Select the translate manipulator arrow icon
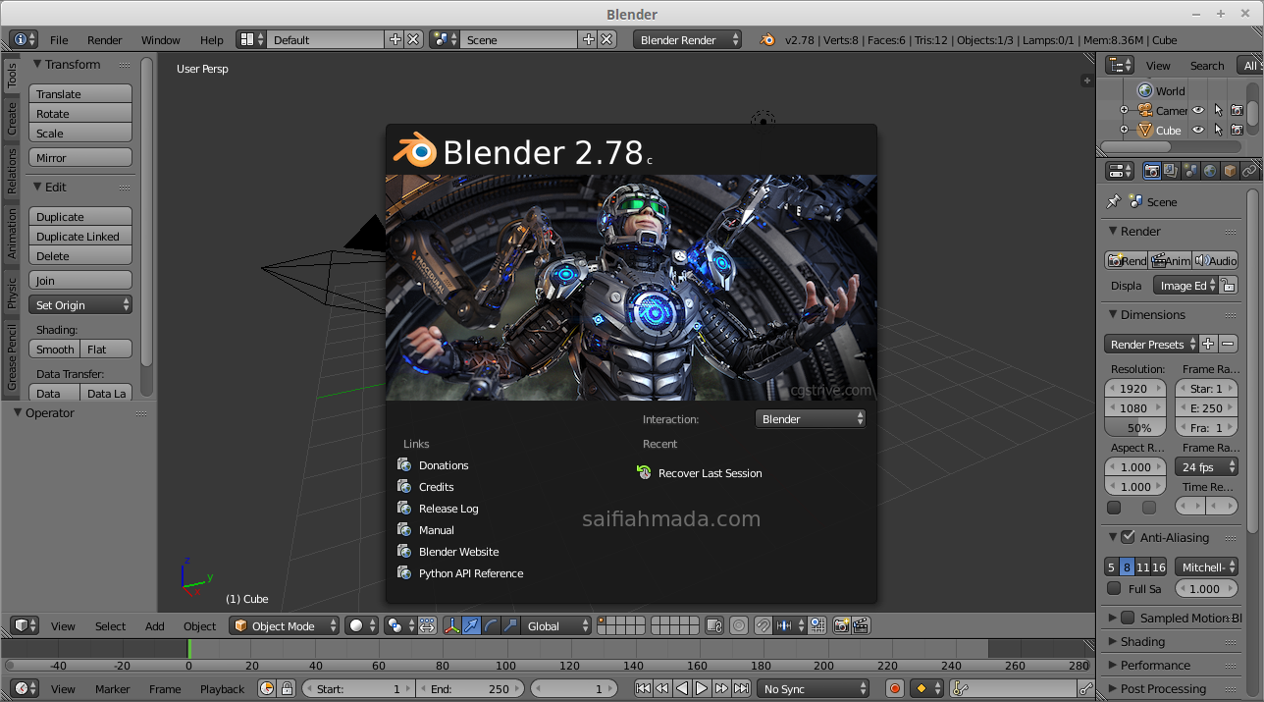Viewport: 1264px width, 702px height. (x=470, y=625)
